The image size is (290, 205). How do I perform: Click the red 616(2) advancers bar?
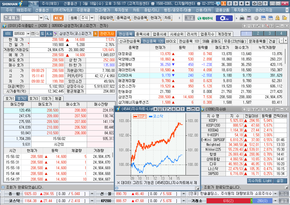pyautogui.click(x=228, y=201)
